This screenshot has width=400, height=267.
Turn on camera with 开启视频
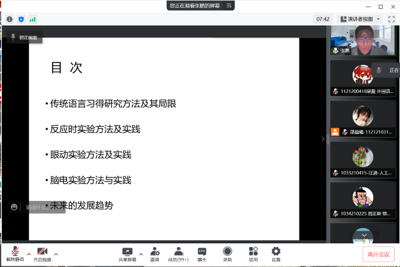(42, 253)
